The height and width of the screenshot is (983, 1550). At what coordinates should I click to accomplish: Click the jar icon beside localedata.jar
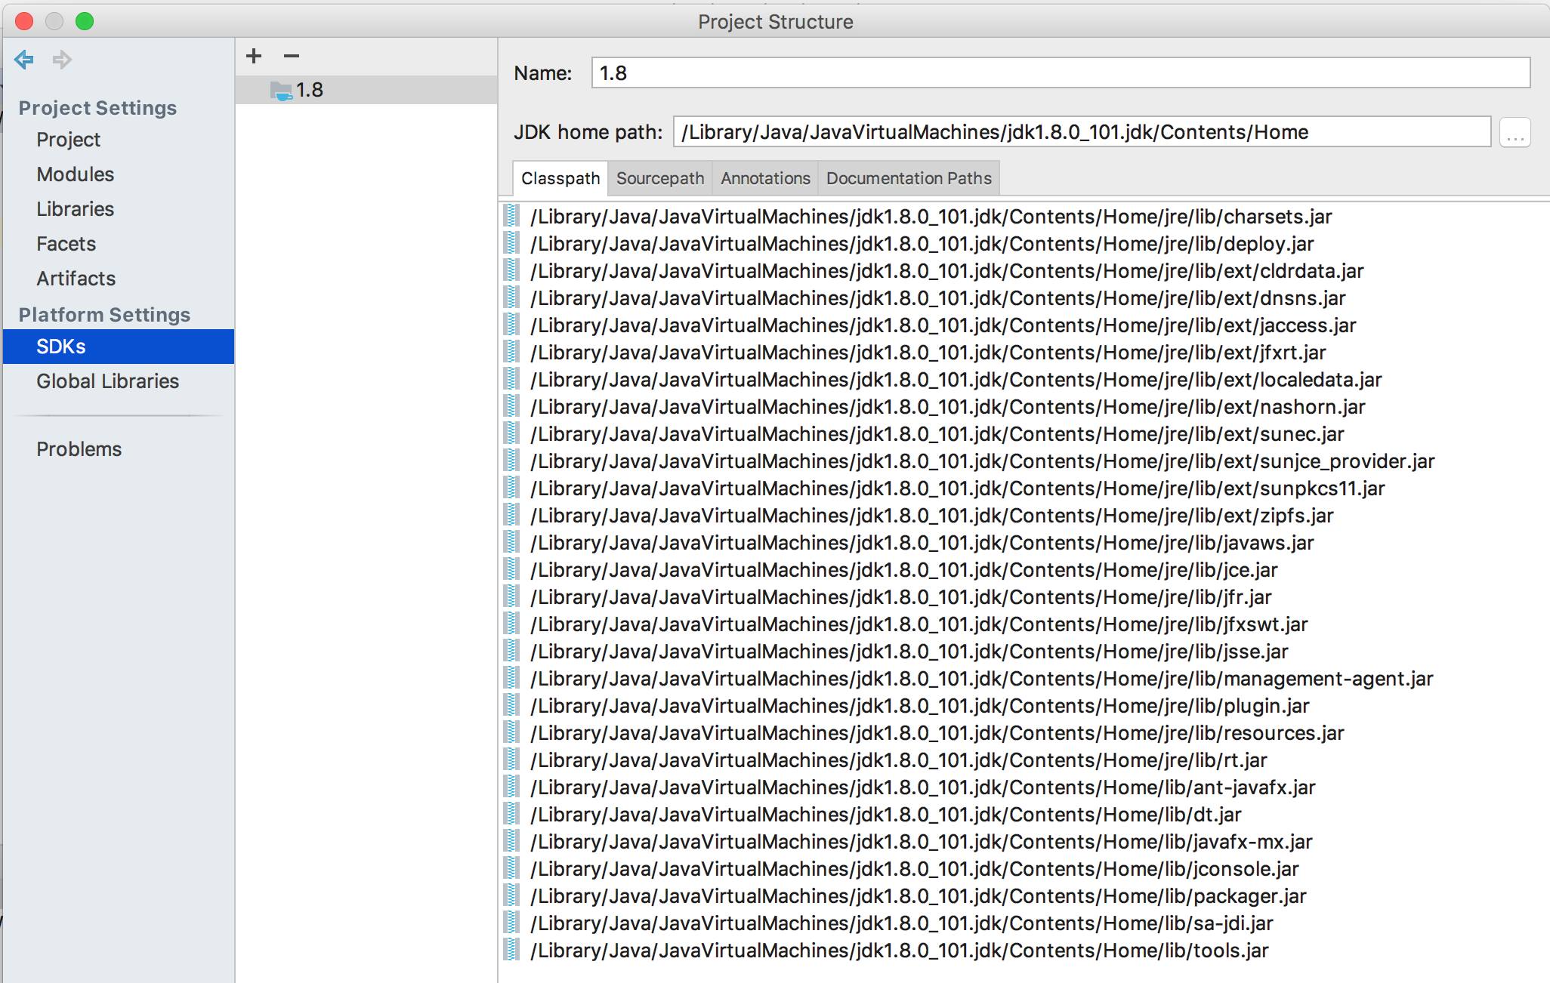click(512, 380)
